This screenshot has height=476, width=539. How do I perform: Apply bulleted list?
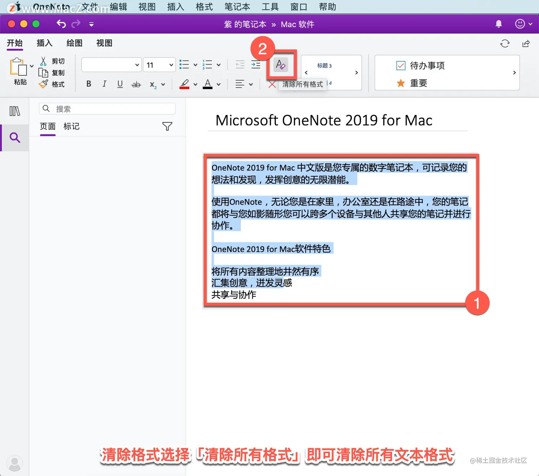(184, 65)
